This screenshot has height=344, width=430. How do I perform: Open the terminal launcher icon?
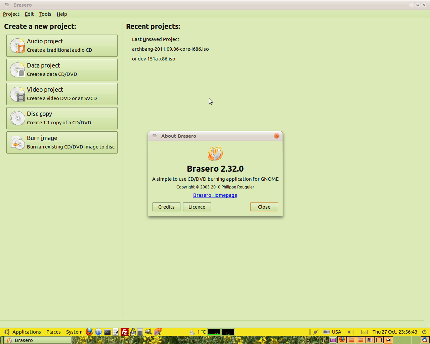(107, 332)
